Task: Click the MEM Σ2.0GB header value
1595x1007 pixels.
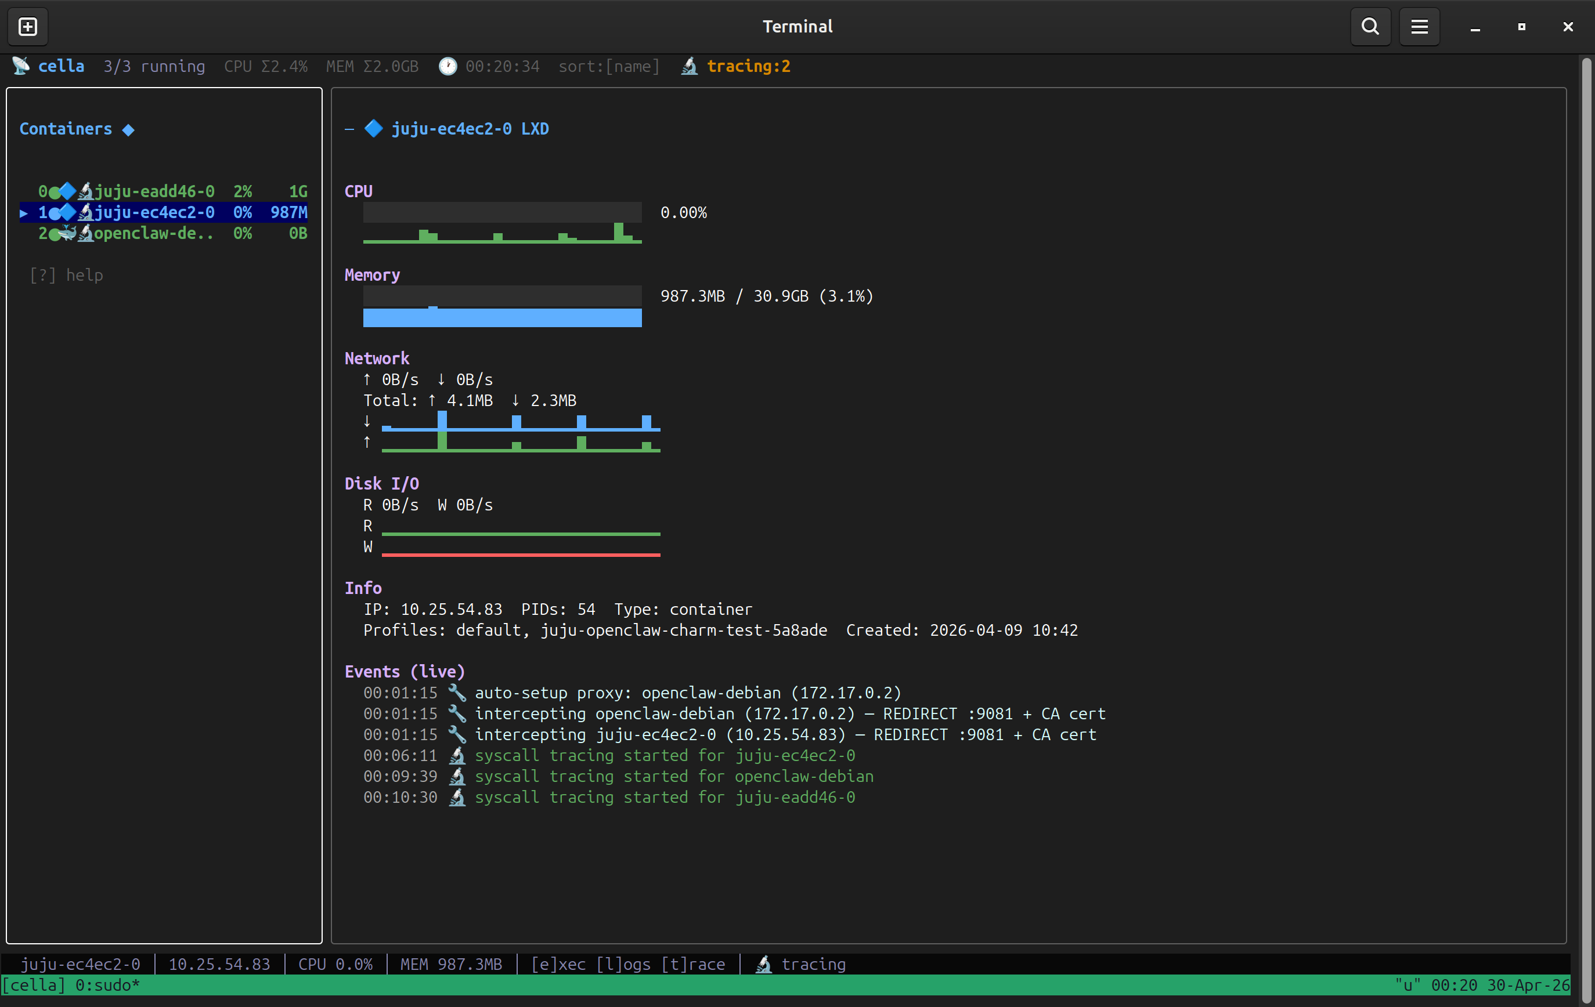Action: [372, 66]
